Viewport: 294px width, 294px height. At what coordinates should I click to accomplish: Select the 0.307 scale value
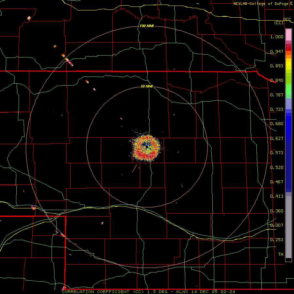coord(277,225)
